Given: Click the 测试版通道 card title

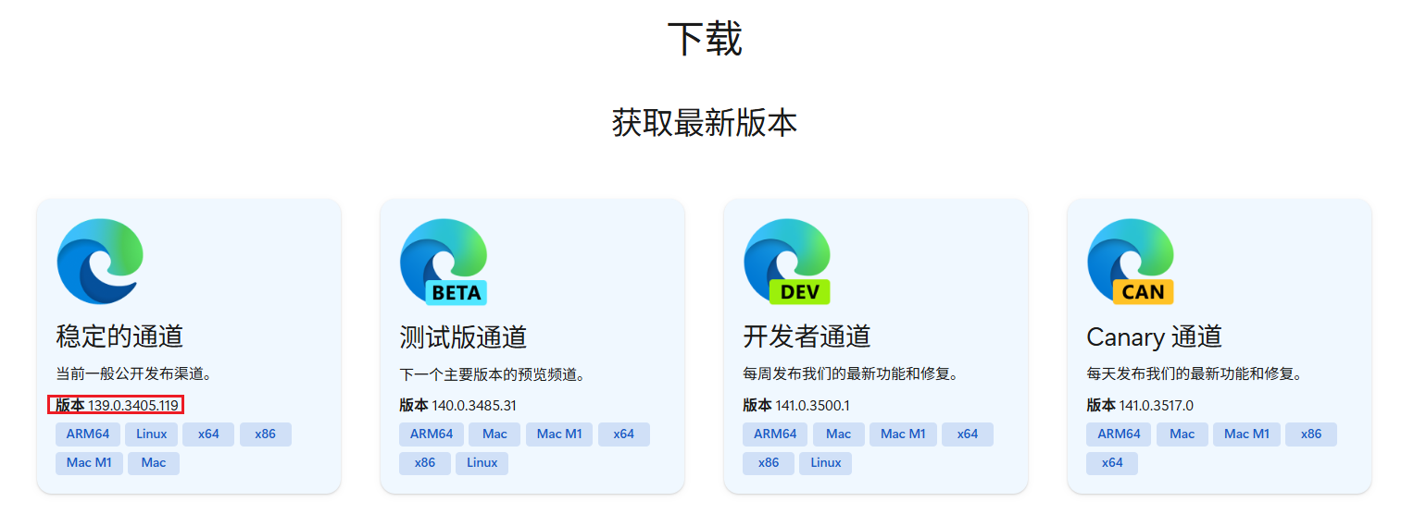Looking at the screenshot, I should tap(463, 337).
